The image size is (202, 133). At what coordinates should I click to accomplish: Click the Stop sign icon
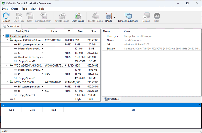[x=157, y=16]
